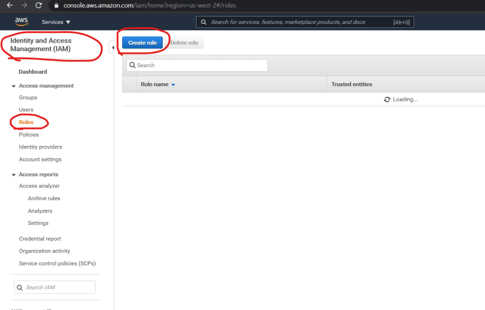Click the padlock icon in address bar
The image size is (485, 310).
[56, 6]
